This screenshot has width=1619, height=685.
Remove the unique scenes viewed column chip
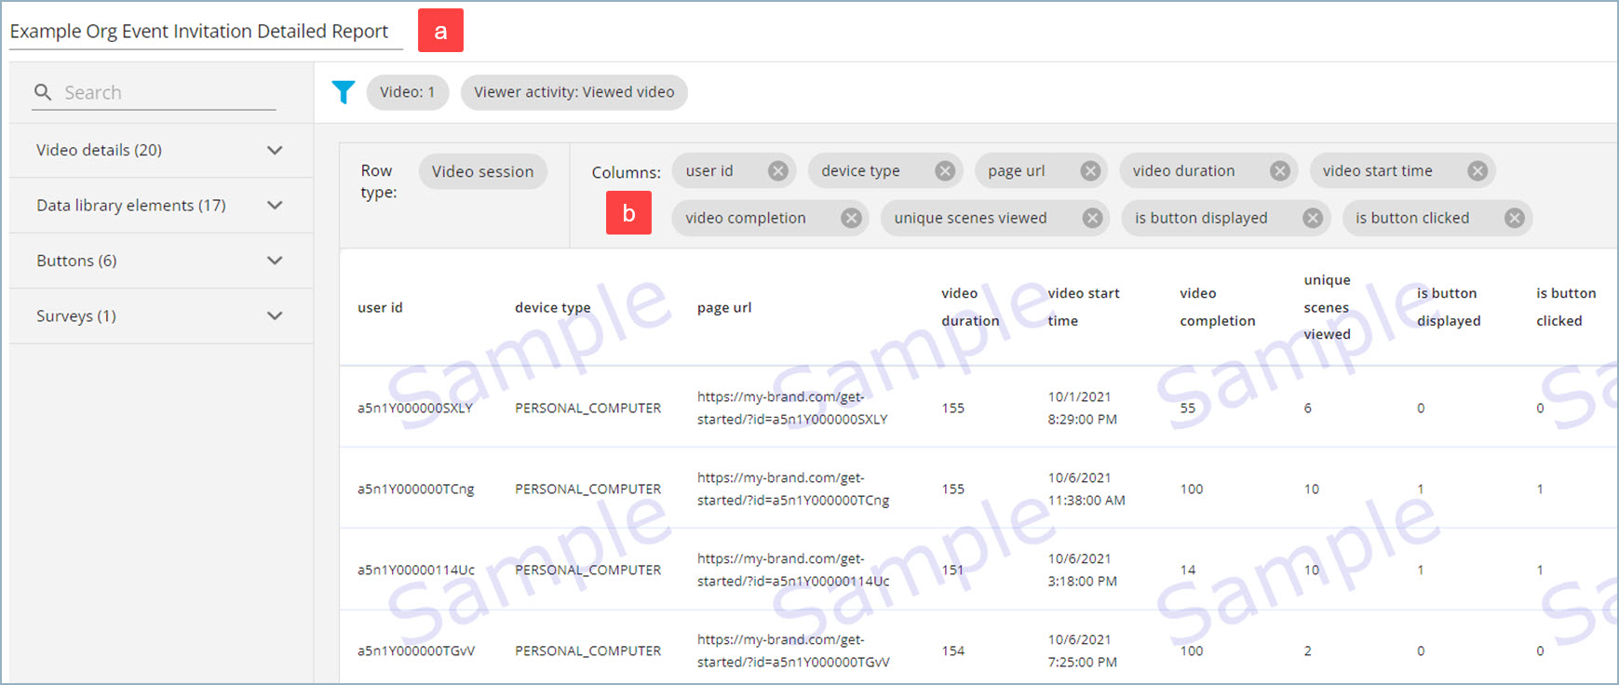(x=1092, y=218)
